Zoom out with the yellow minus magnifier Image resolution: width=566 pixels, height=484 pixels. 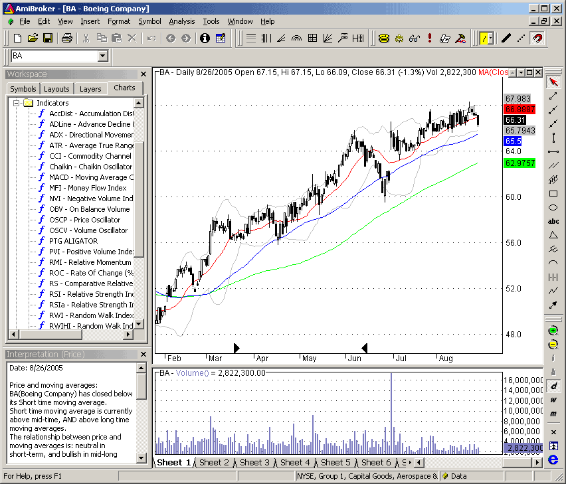[x=553, y=345]
